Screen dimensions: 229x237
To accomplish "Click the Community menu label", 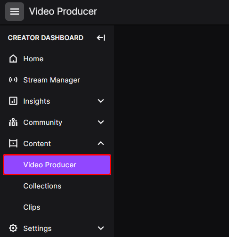I will pyautogui.click(x=43, y=123).
